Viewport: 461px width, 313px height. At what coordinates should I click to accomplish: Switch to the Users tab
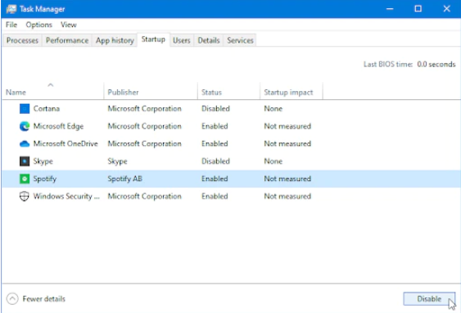click(x=182, y=40)
